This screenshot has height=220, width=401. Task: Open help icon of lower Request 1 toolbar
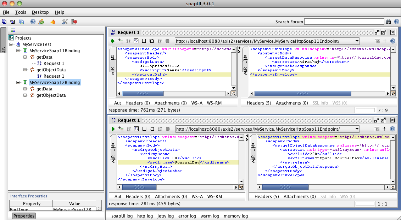pyautogui.click(x=393, y=129)
